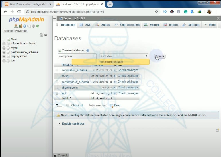Click the Drop selected databases icon
This screenshot has height=157, width=221.
pos(112,106)
